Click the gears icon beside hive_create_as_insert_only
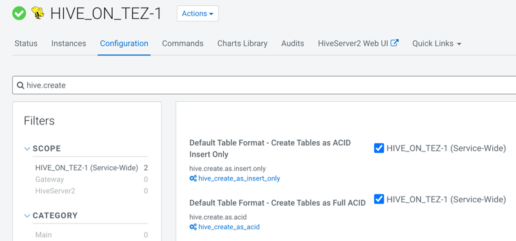The width and height of the screenshot is (516, 241). 193,178
